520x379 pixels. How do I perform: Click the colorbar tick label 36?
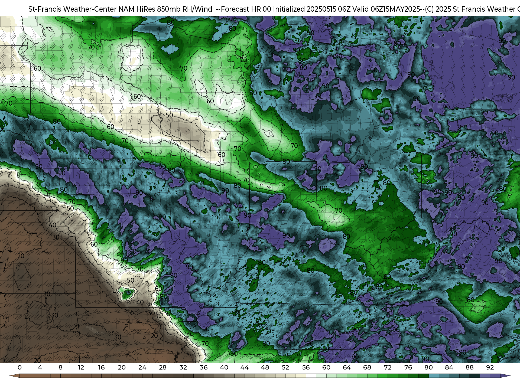click(x=204, y=367)
